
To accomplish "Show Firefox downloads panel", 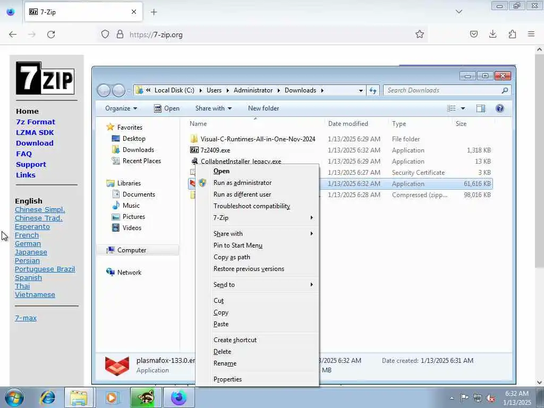I will pyautogui.click(x=492, y=34).
